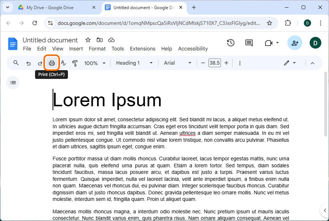Image resolution: width=329 pixels, height=221 pixels.
Task: Open the Google account avatar D in Docs
Action: (315, 43)
